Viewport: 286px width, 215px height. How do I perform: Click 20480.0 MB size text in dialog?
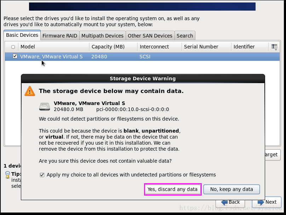click(68, 109)
